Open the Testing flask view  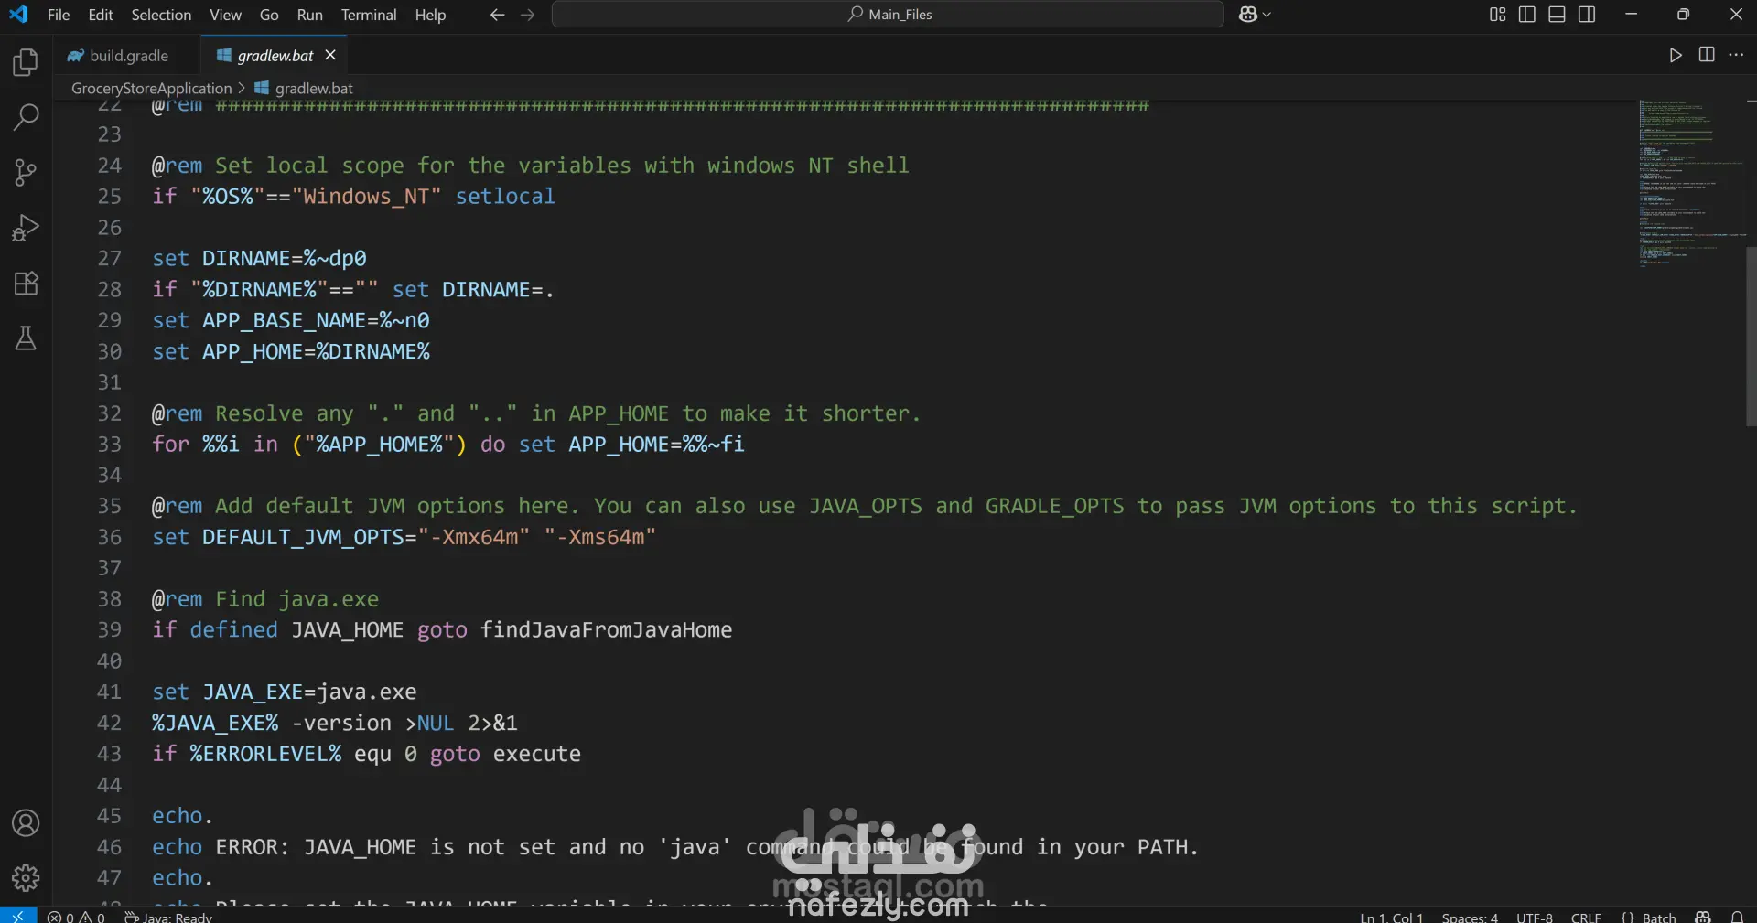[26, 338]
